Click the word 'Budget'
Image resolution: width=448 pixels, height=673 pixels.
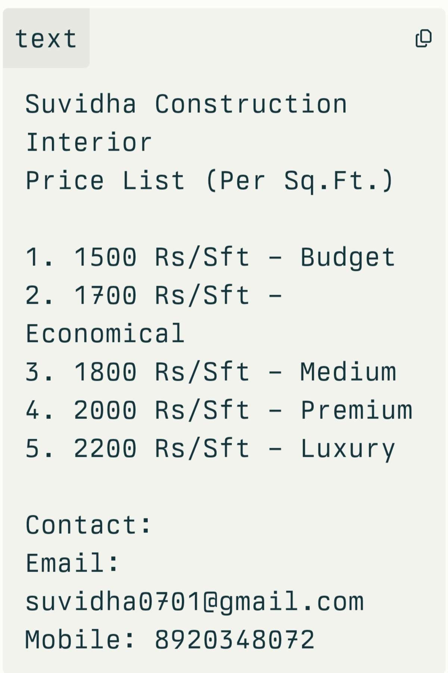pos(348,257)
